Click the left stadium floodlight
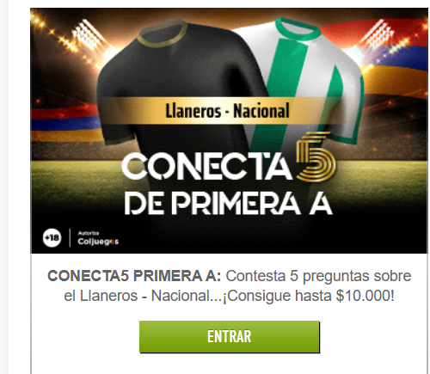Image resolution: width=430 pixels, height=374 pixels. click(86, 34)
